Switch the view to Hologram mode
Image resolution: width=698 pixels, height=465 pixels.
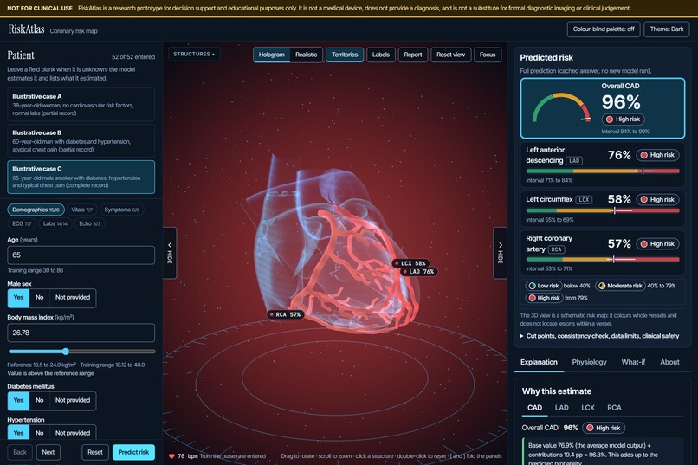pos(272,55)
